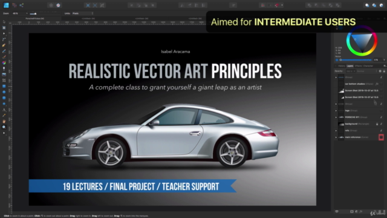Open fx effects on car bottom shadow layer
The image size is (387, 218).
pos(377,84)
